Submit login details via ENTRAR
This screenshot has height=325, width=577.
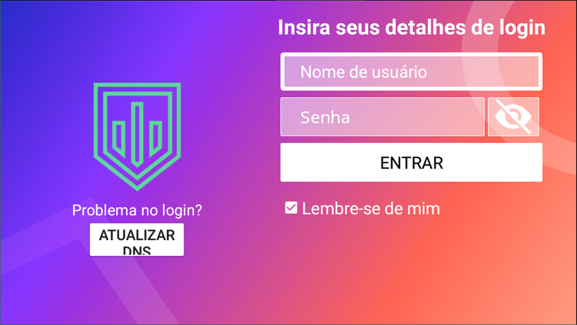coord(411,162)
